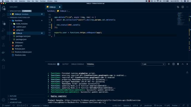Open .firebaserc file
This screenshot has height=107, width=191.
tap(19, 43)
